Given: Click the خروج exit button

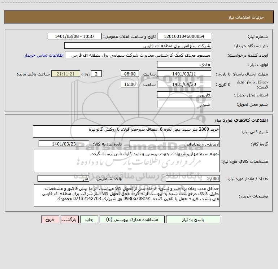Looking at the screenshot, I should 50,219.
